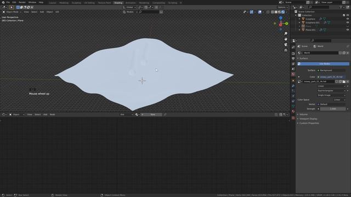The image size is (351, 197).
Task: Open the pivot point dropdown
Action: pos(140,7)
